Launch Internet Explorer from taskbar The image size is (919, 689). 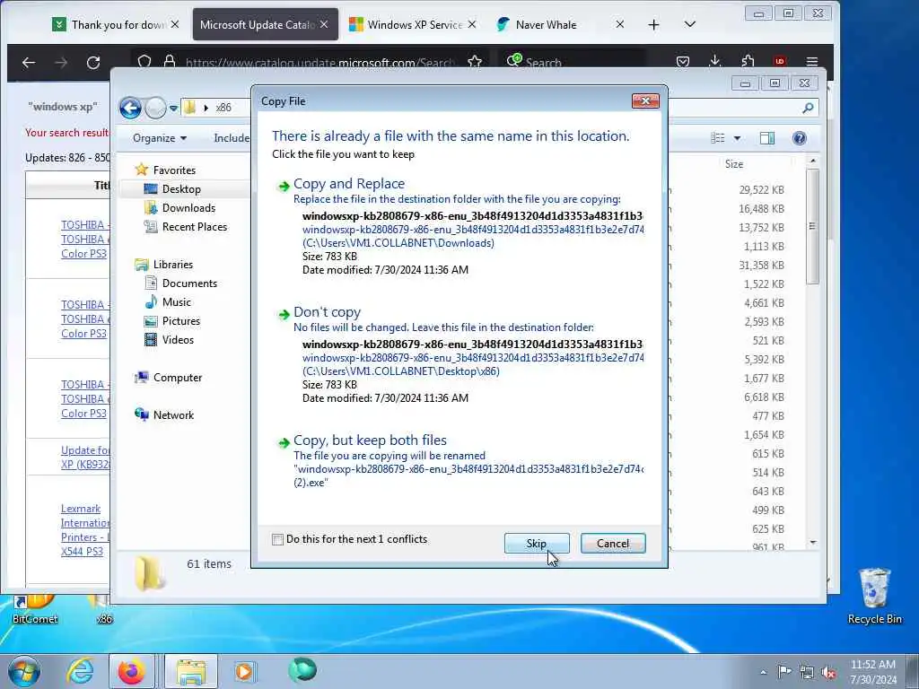[80, 671]
